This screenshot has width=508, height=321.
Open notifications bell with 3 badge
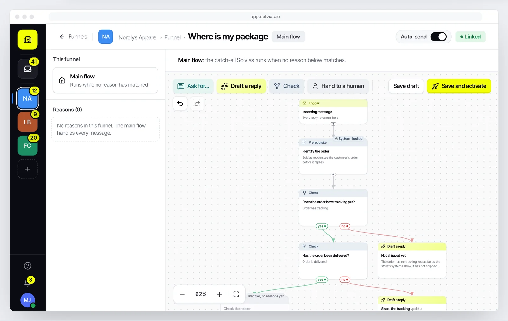[28, 282]
